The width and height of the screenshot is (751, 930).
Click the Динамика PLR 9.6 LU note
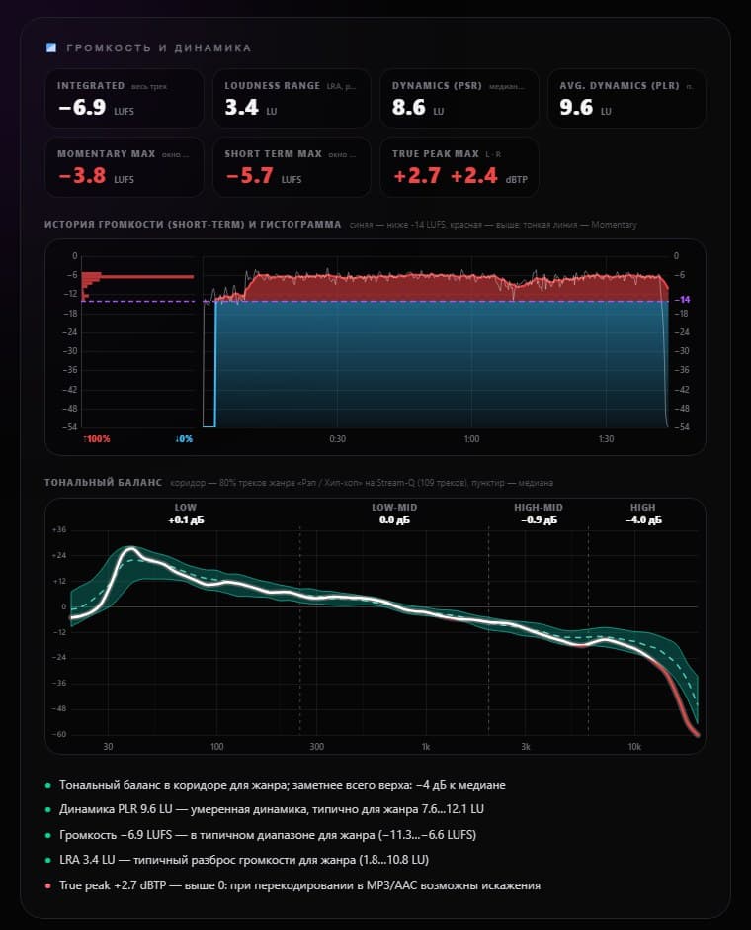[272, 809]
